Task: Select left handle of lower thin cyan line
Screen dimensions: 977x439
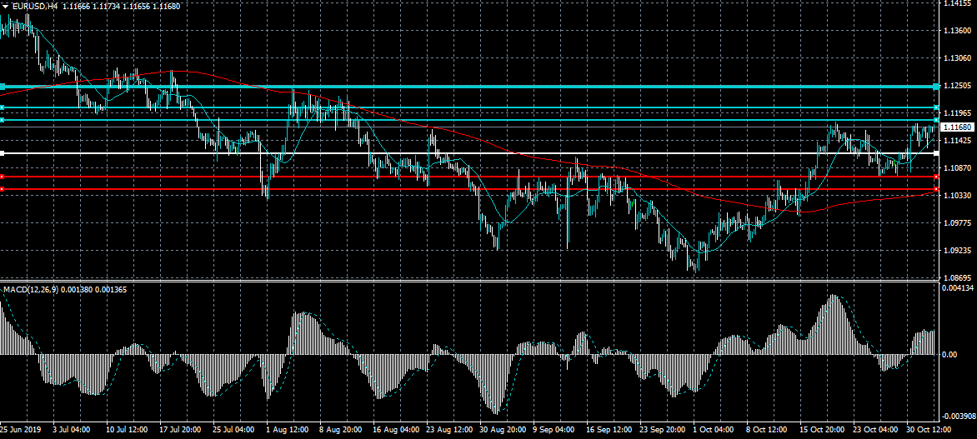Action: click(2, 120)
